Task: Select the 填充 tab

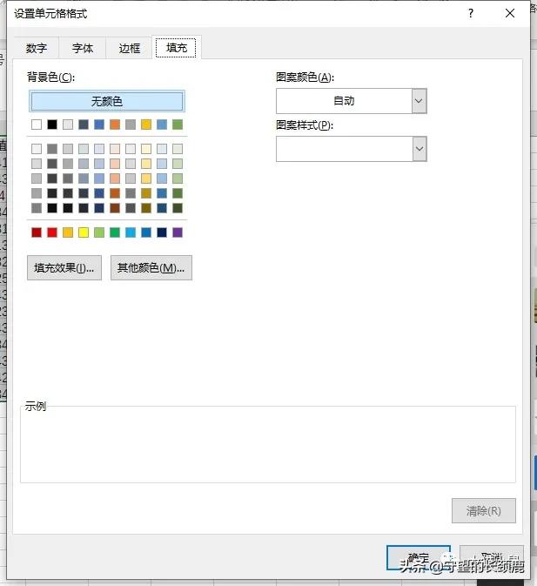Action: (177, 48)
